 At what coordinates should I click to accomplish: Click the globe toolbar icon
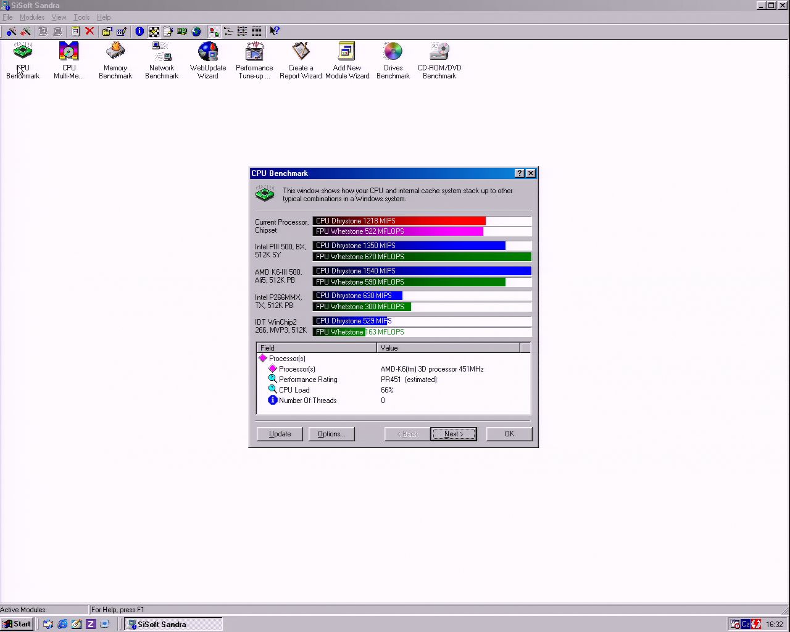click(x=196, y=31)
